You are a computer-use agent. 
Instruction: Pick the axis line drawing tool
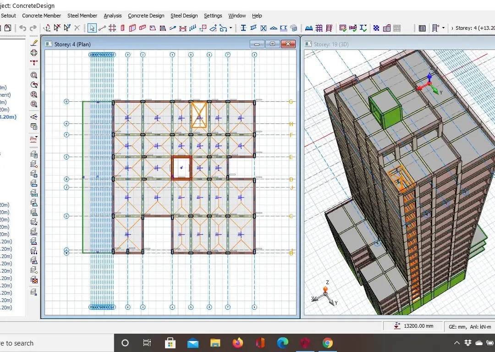[102, 28]
